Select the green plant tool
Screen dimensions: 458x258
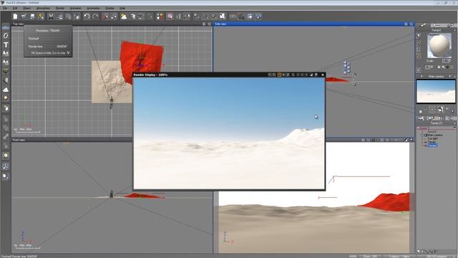(6, 71)
